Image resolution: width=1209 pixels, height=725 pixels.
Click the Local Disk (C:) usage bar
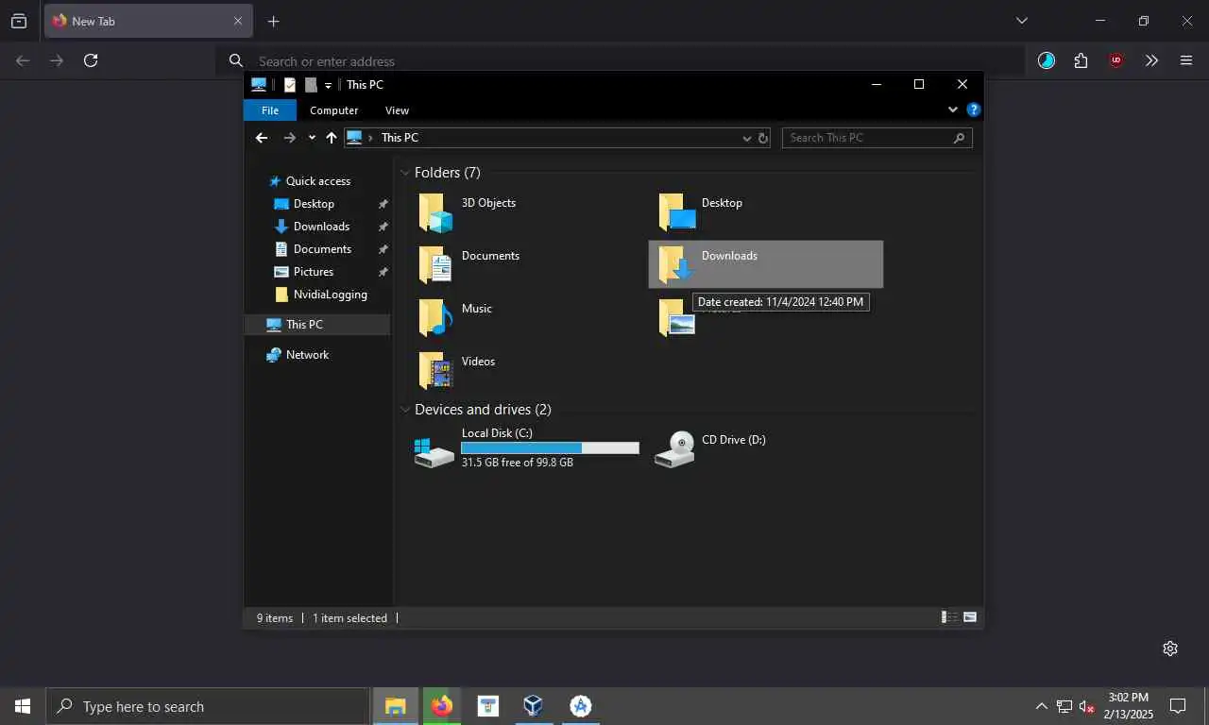pyautogui.click(x=550, y=448)
